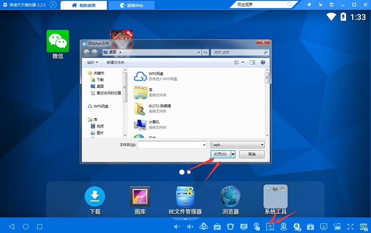Click the location pin icon
The height and width of the screenshot is (233, 371).
[x=284, y=226]
